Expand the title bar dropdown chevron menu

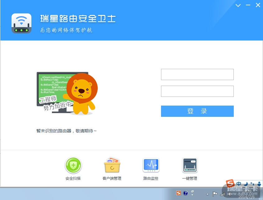point(238,5)
